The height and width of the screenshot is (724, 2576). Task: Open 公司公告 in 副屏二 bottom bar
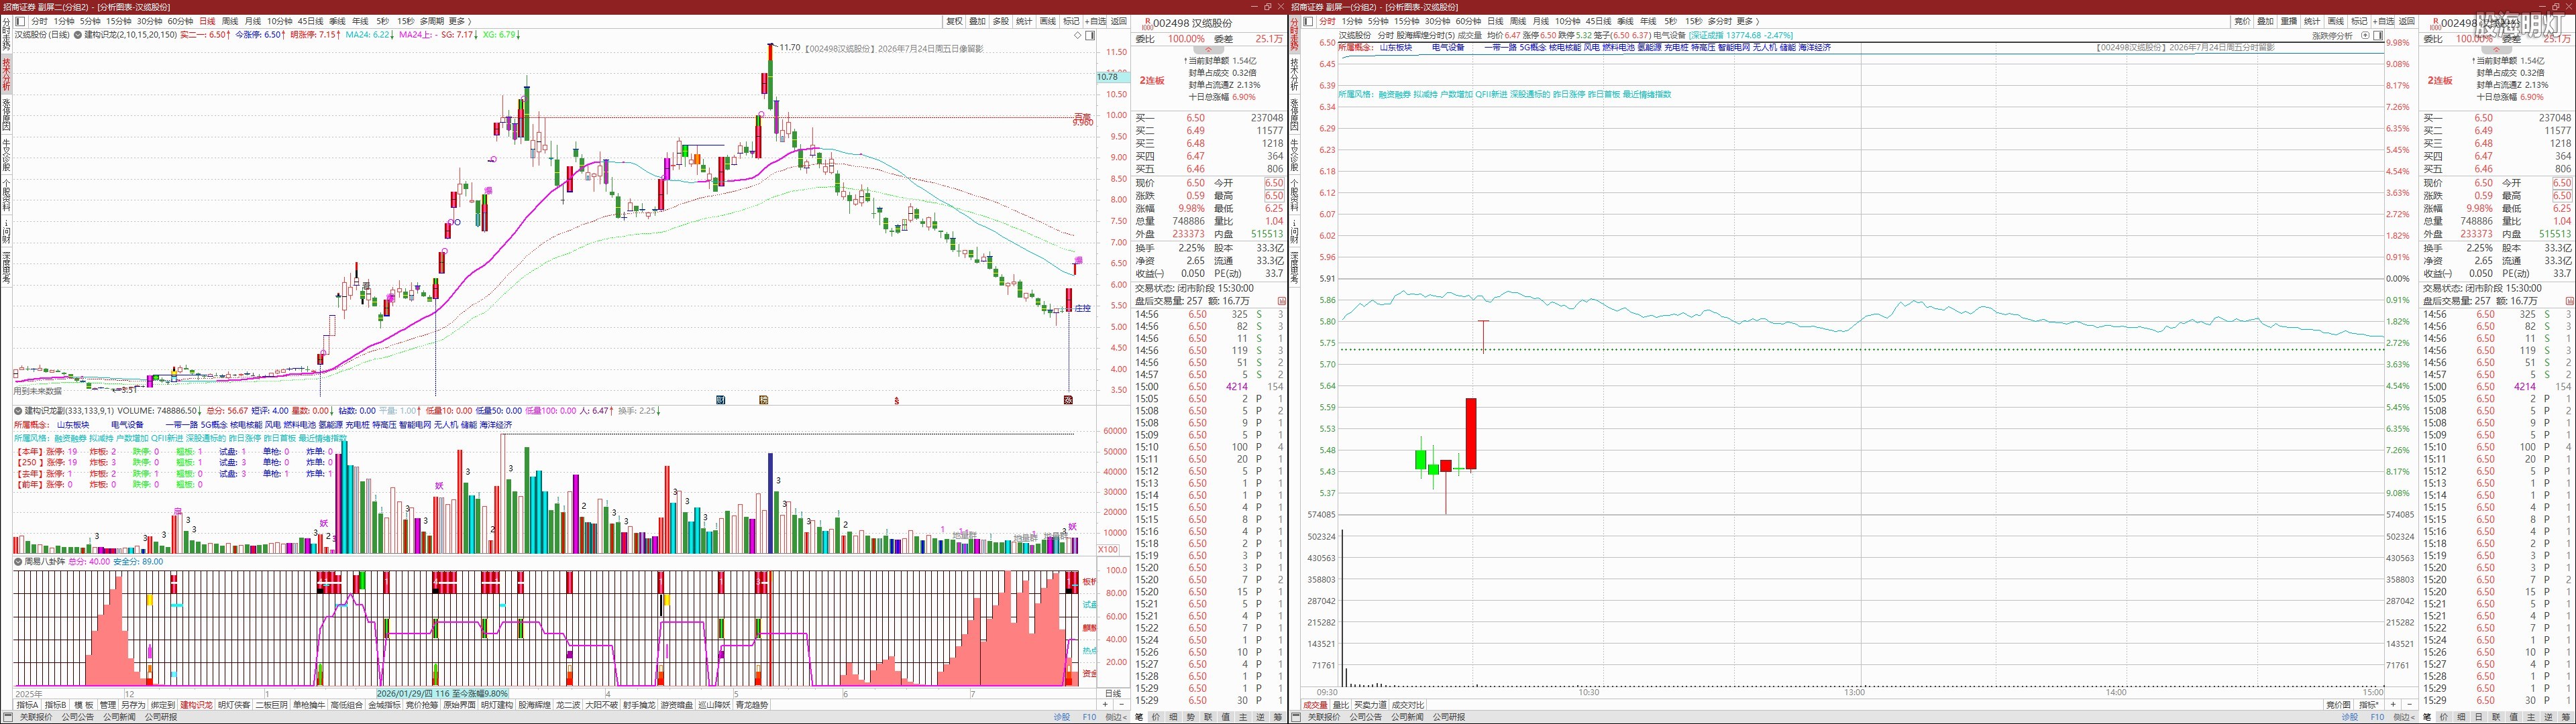tap(78, 717)
